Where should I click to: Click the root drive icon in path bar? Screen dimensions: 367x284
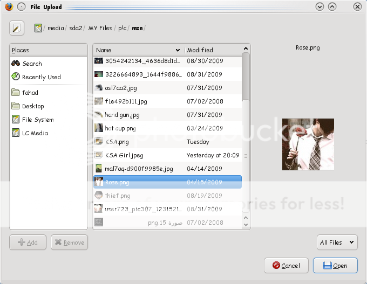click(x=38, y=28)
